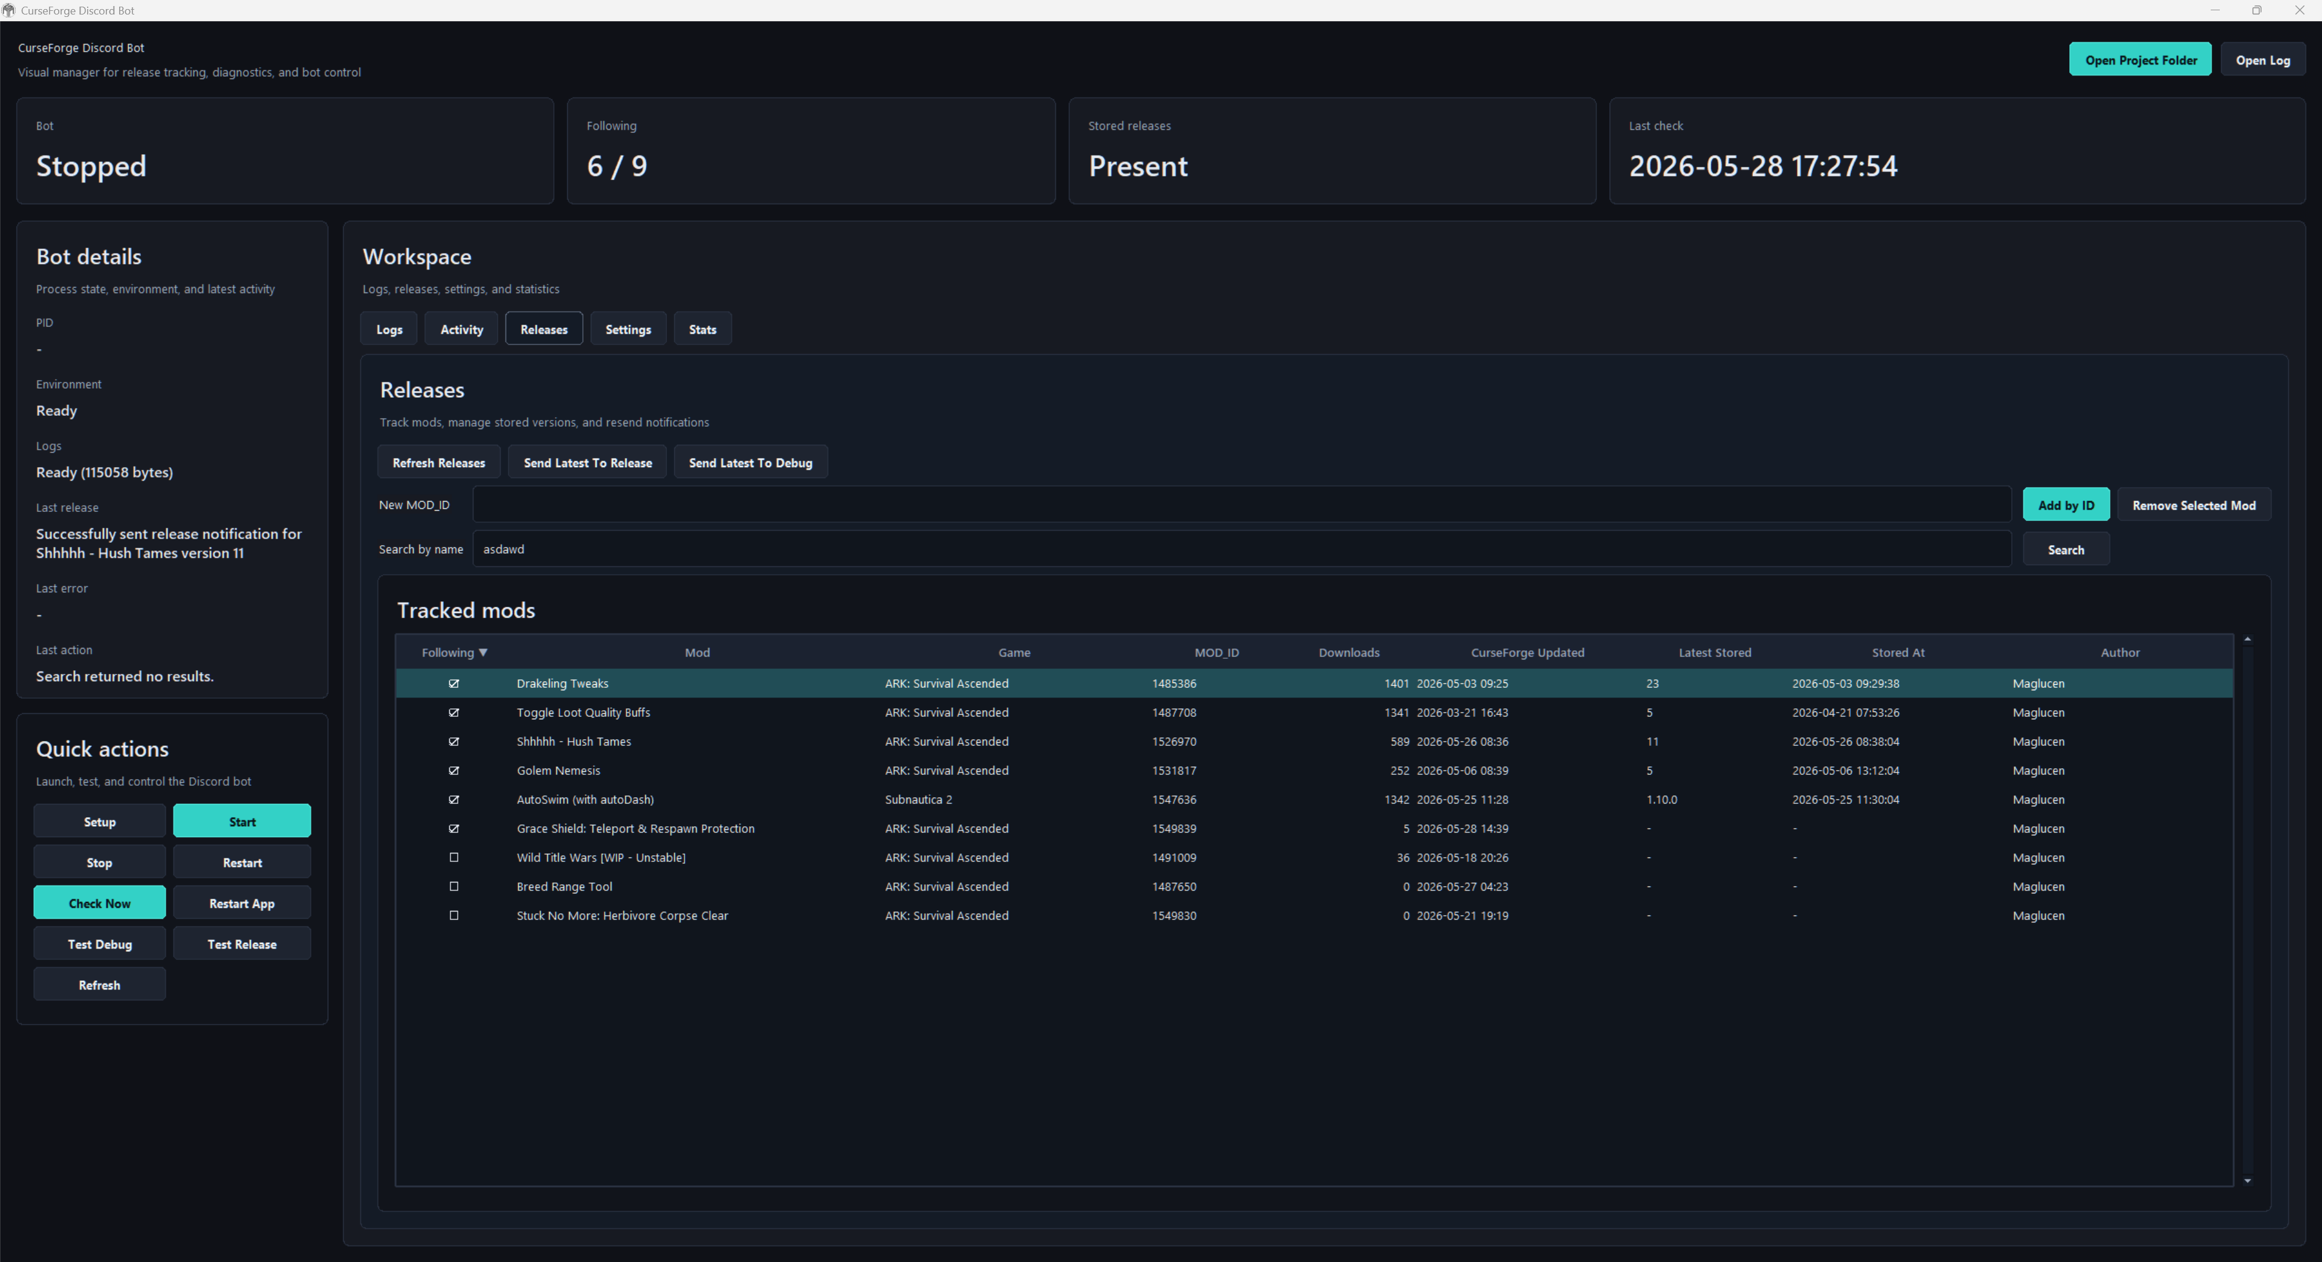Click the Add by ID button
This screenshot has height=1262, width=2322.
(x=2065, y=505)
